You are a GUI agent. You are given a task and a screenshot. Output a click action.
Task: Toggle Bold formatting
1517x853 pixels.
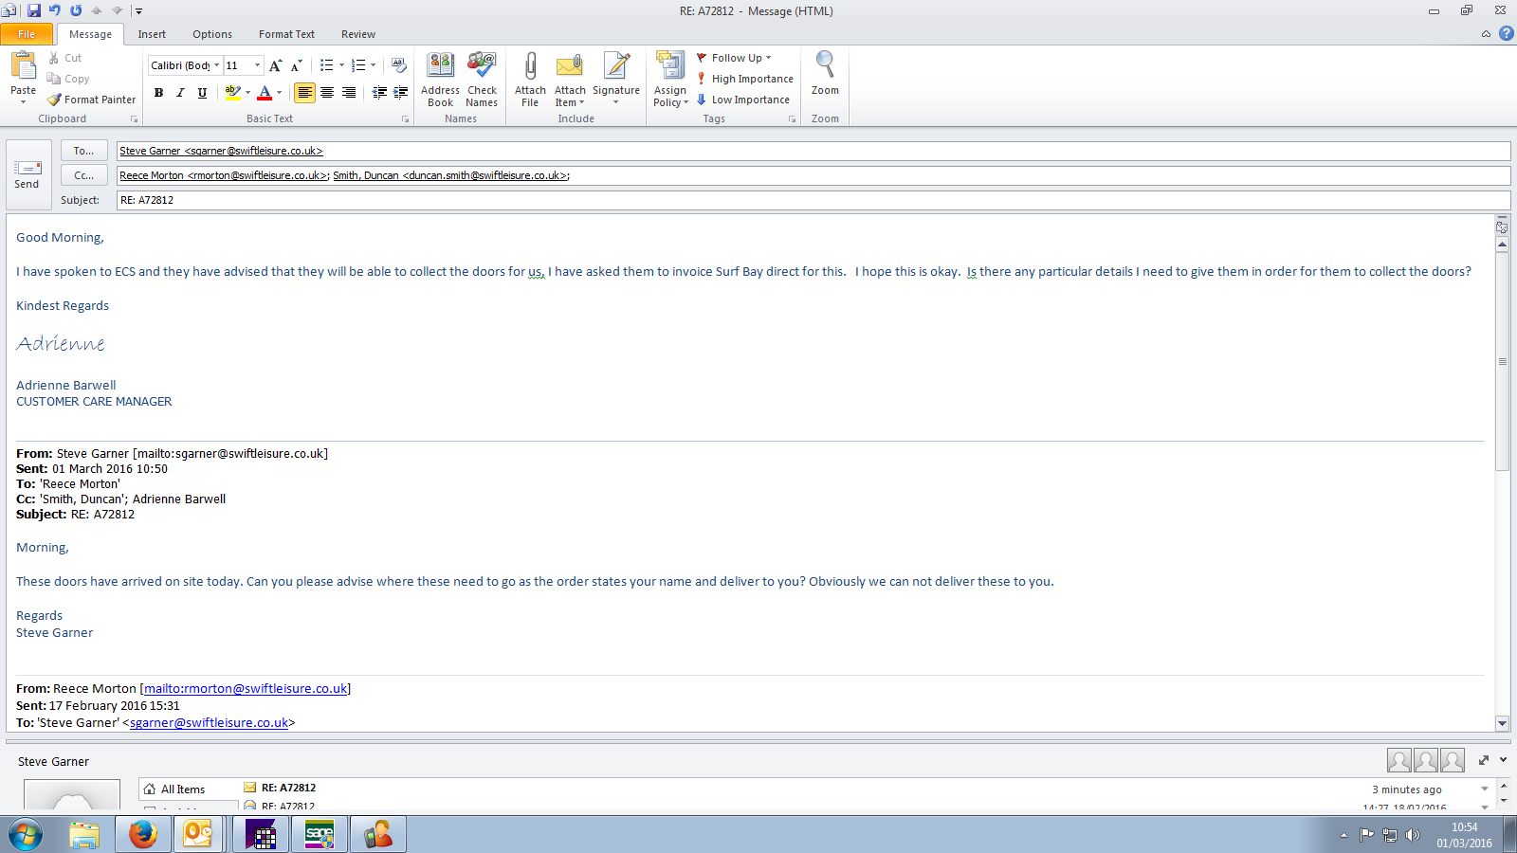click(x=158, y=93)
